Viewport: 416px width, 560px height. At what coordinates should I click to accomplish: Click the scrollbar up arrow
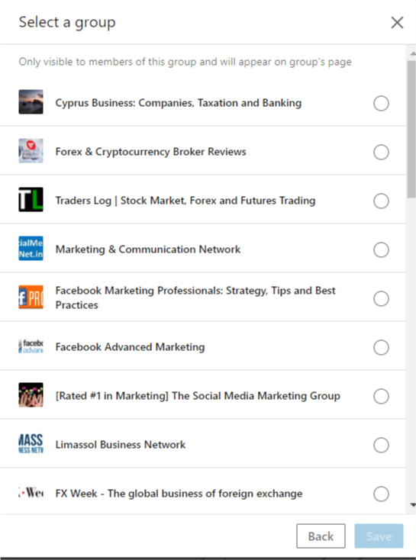coord(413,53)
